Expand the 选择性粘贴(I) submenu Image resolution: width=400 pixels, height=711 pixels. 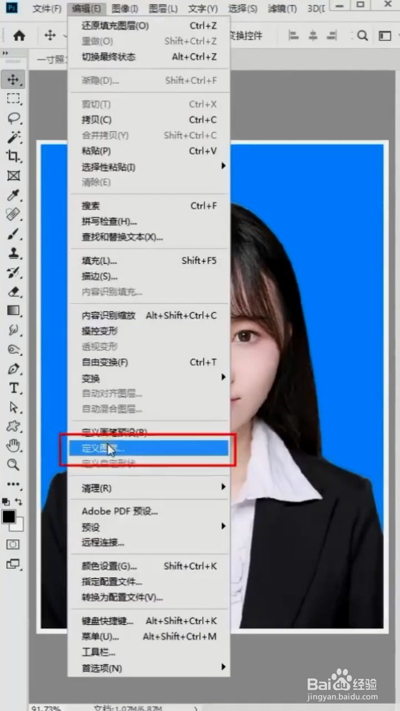pyautogui.click(x=149, y=167)
